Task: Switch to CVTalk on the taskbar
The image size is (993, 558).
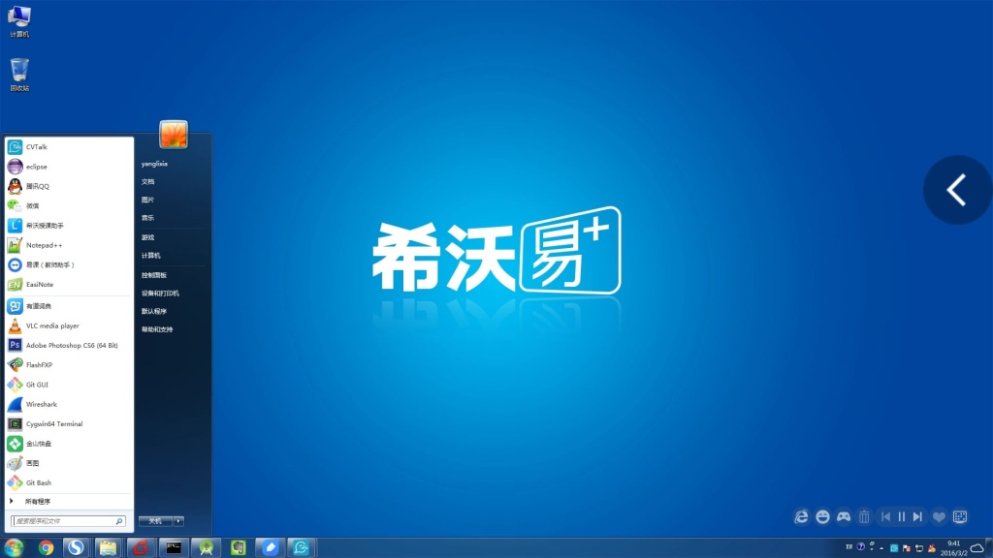Action: tap(302, 547)
